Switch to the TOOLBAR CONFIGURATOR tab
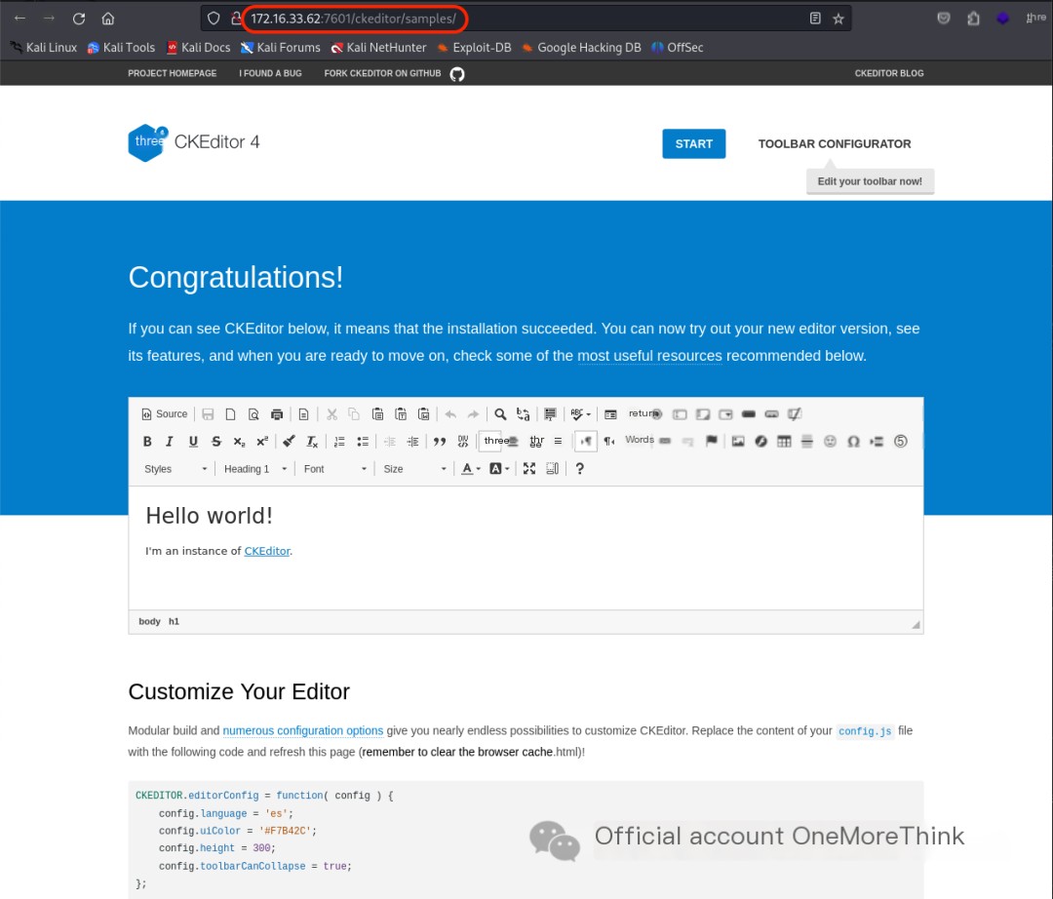The image size is (1053, 899). tap(834, 143)
